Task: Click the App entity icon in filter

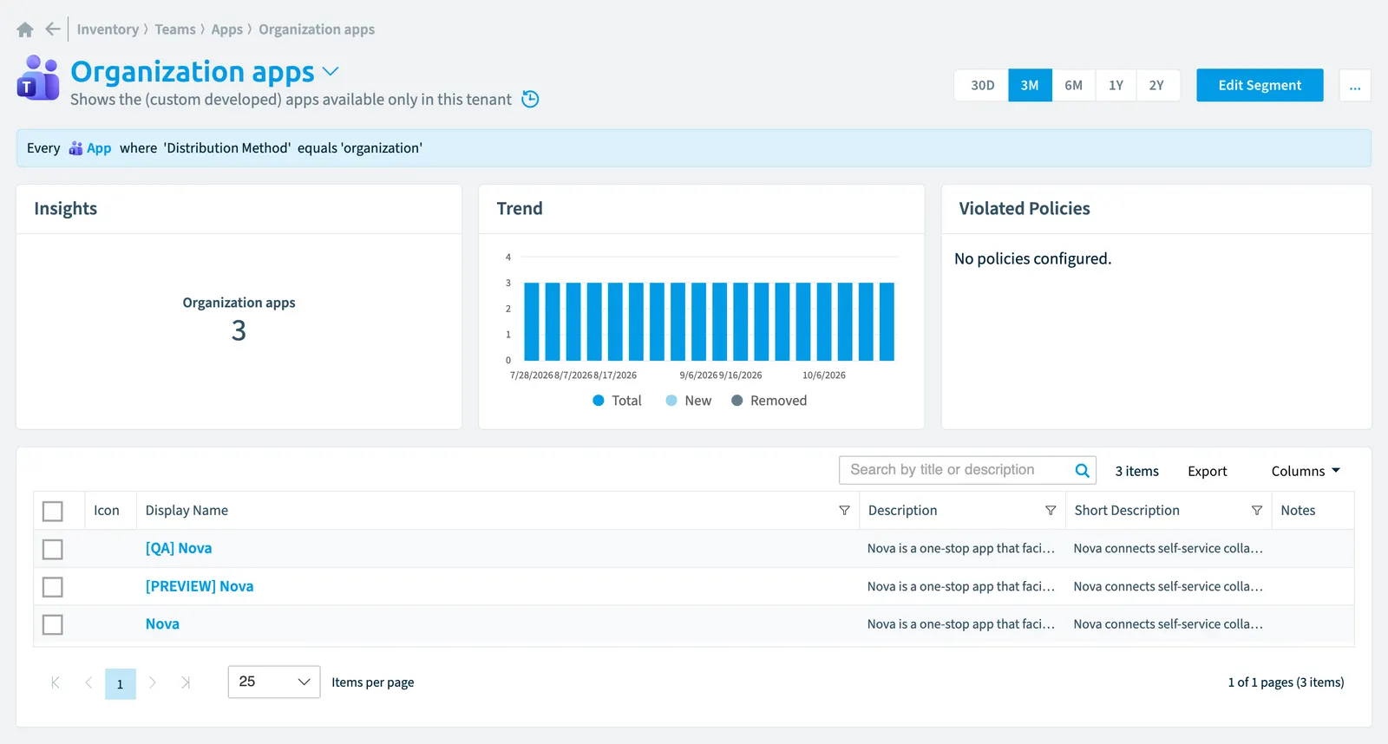Action: [75, 148]
